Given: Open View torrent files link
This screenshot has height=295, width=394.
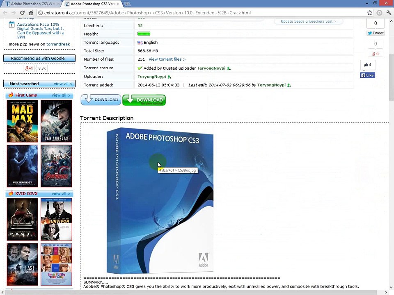Looking at the screenshot, I should (167, 59).
